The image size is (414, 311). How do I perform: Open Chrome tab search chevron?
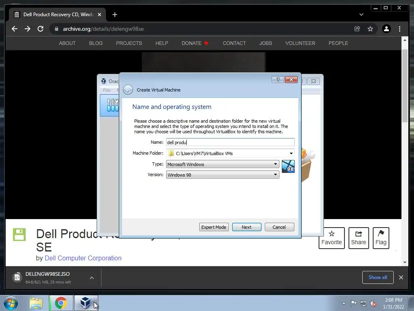(x=361, y=15)
